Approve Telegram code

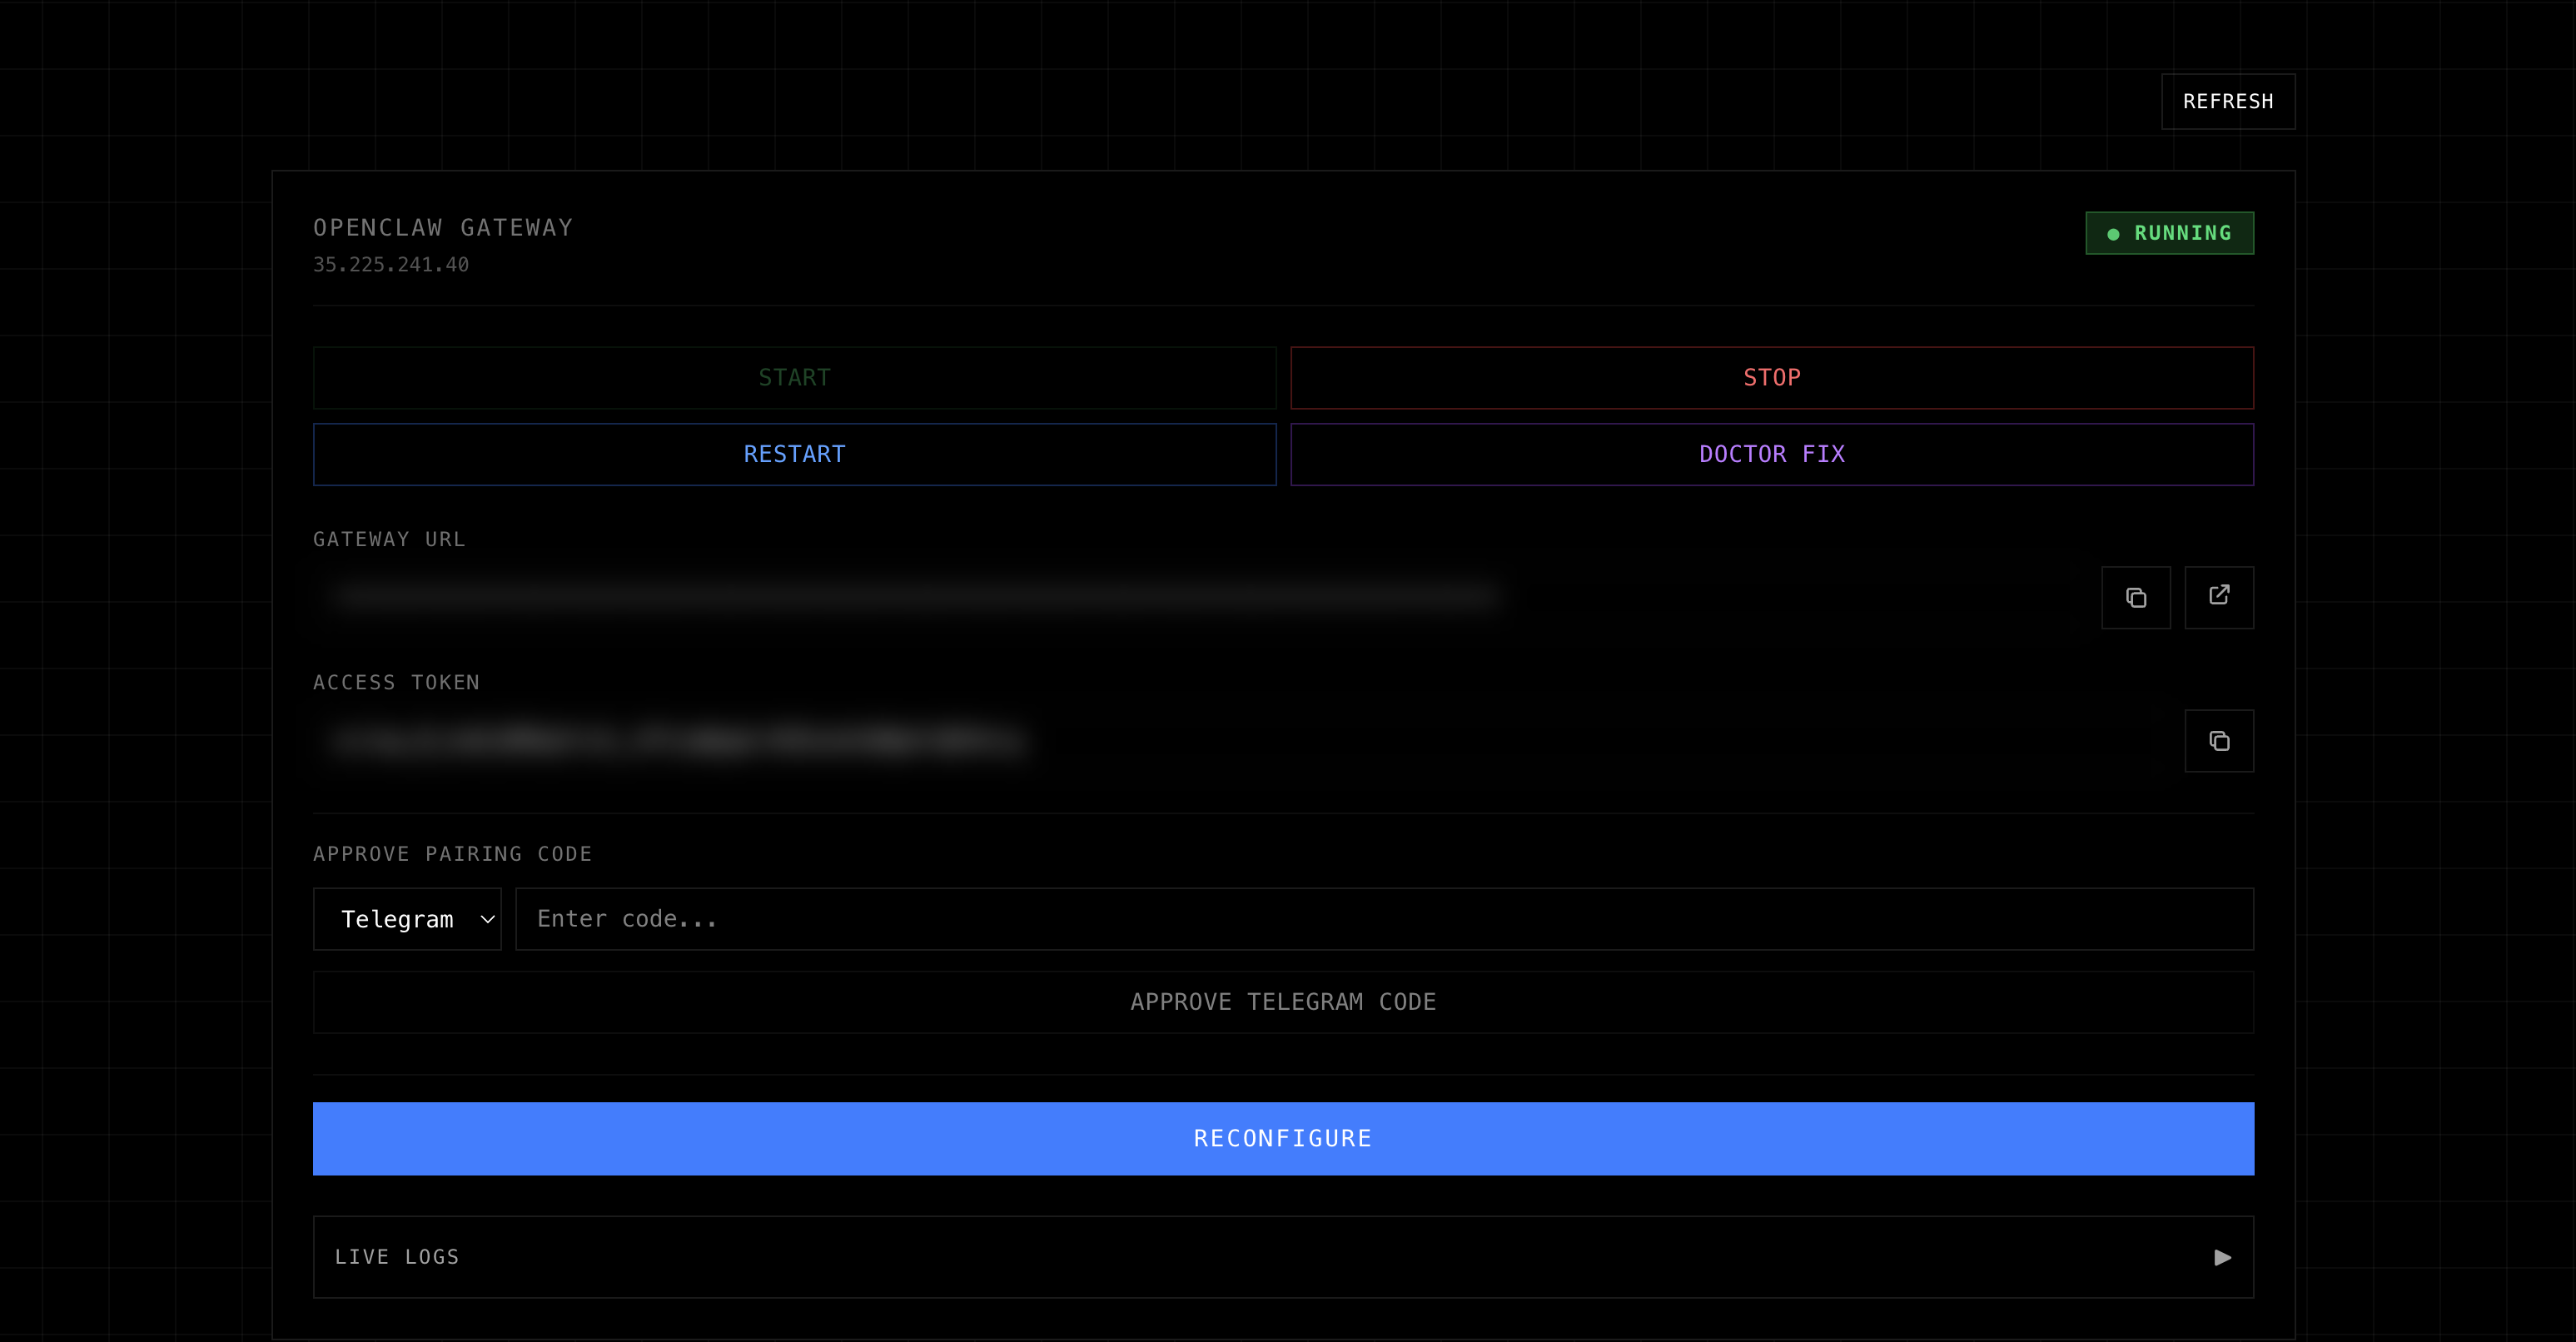(x=1282, y=1002)
